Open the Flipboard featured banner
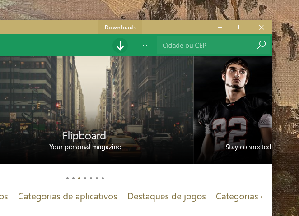The height and width of the screenshot is (216, 299). coord(97,110)
